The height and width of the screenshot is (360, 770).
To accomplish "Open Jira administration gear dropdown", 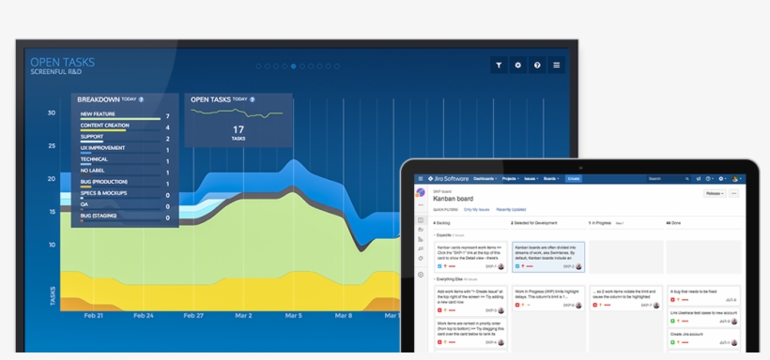I will 722,179.
